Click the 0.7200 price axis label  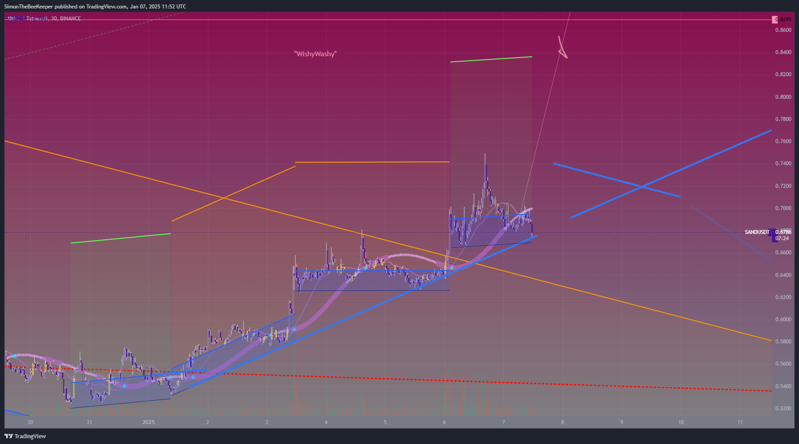783,186
